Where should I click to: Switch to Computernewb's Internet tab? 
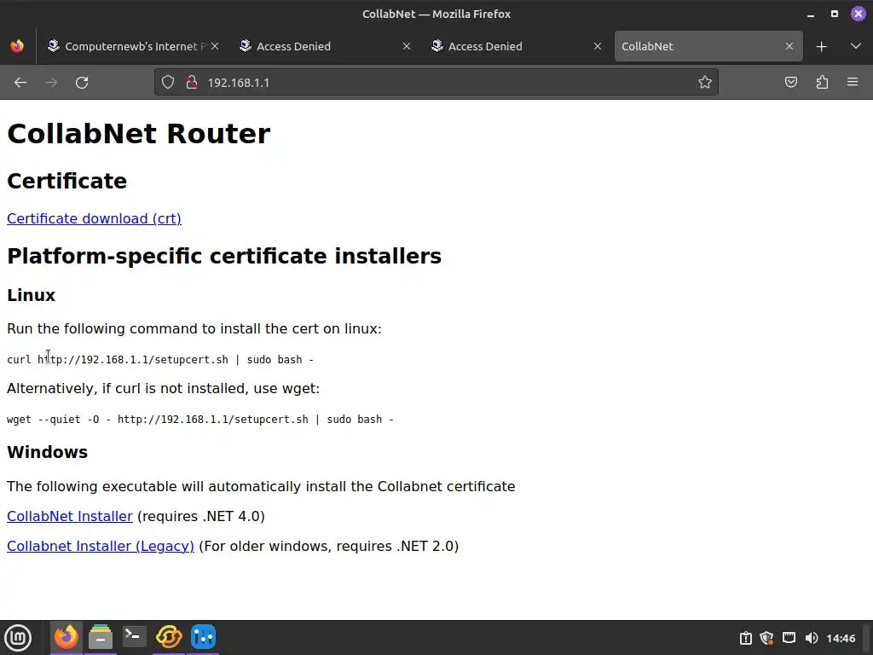[132, 46]
